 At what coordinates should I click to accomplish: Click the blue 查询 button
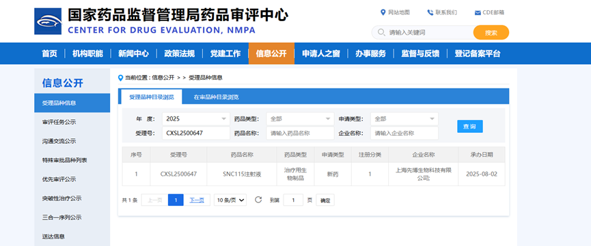pyautogui.click(x=469, y=126)
